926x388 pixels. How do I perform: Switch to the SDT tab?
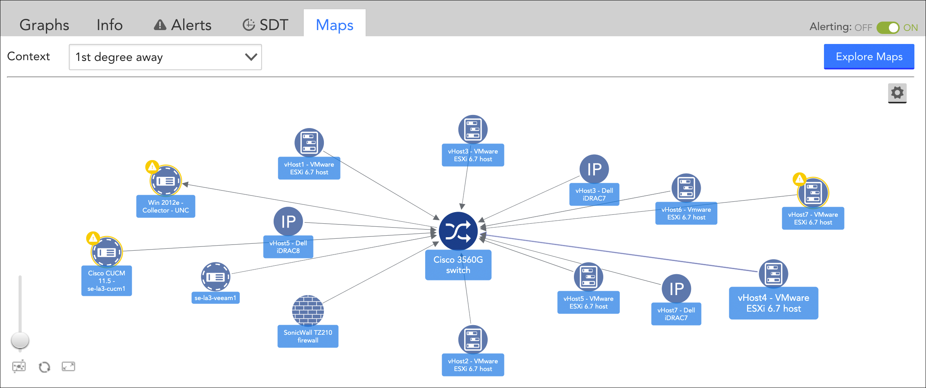coord(265,25)
